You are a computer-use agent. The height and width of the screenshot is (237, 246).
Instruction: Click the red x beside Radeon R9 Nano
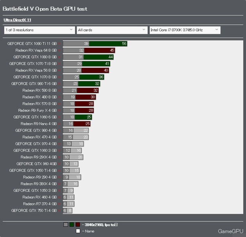pos(59,124)
